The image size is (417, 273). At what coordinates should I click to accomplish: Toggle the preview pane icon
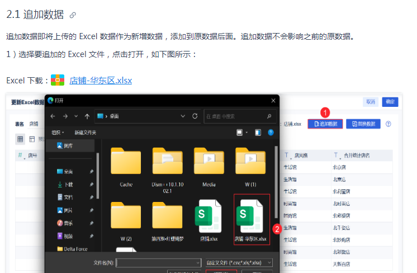tap(258, 133)
